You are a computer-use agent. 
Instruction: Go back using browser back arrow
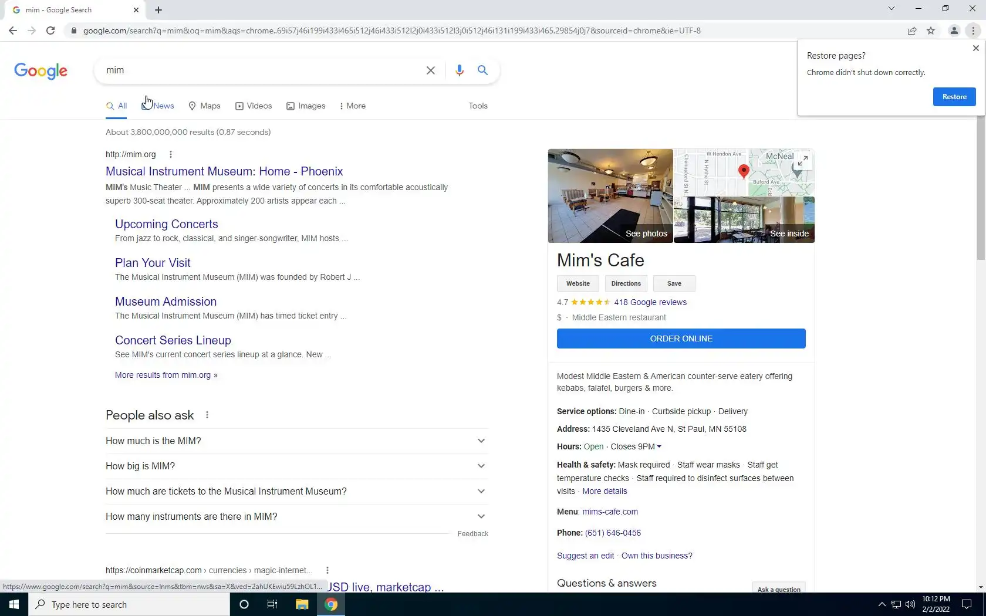13,31
